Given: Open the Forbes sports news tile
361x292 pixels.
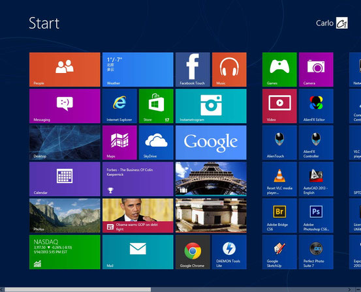Looking at the screenshot, I should pyautogui.click(x=138, y=179).
